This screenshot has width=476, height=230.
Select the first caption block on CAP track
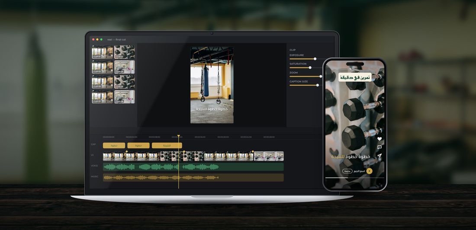click(114, 145)
